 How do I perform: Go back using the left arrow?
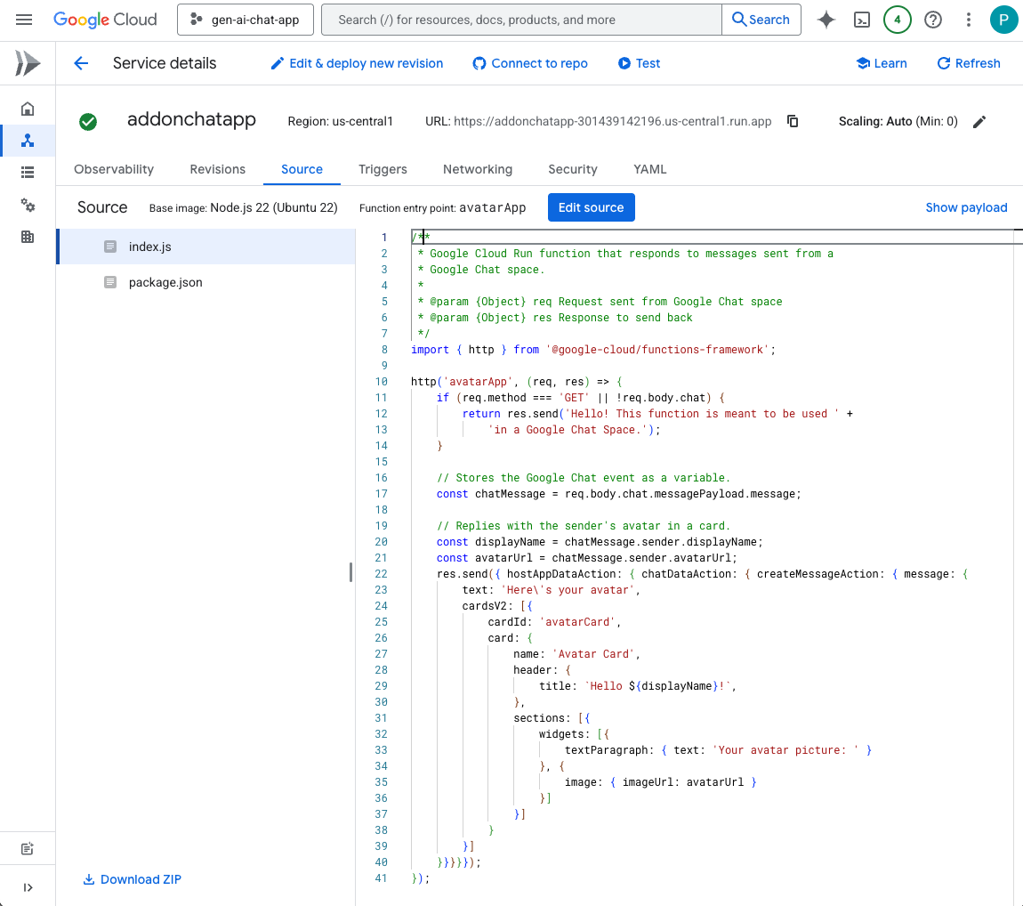tap(81, 63)
